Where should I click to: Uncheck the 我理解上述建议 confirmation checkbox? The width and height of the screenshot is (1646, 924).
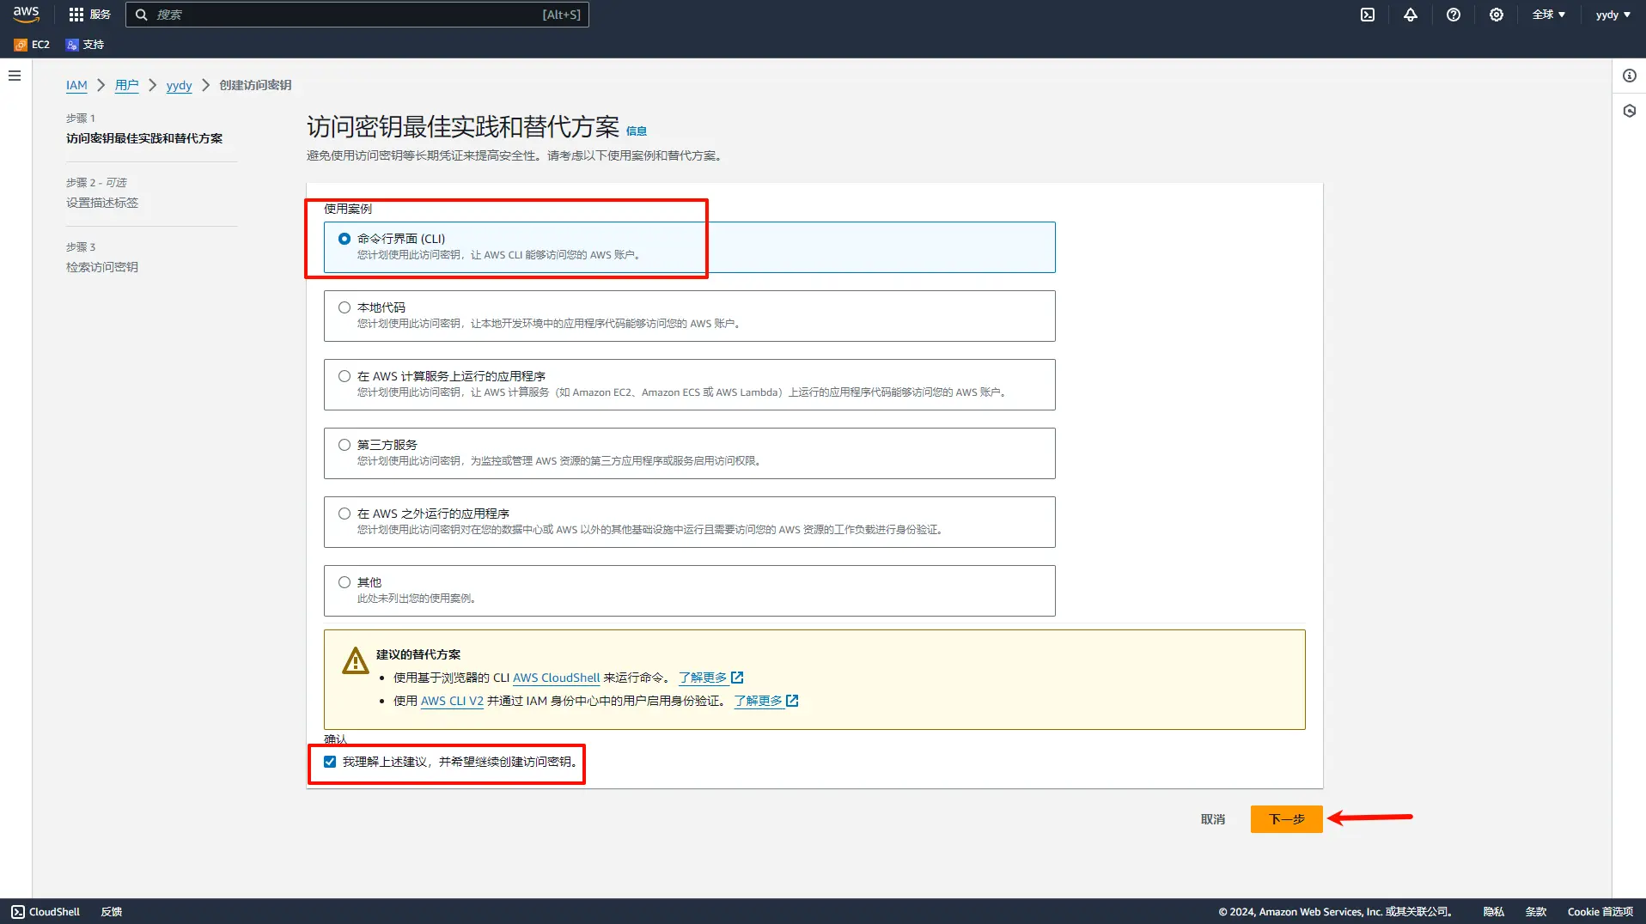click(330, 762)
